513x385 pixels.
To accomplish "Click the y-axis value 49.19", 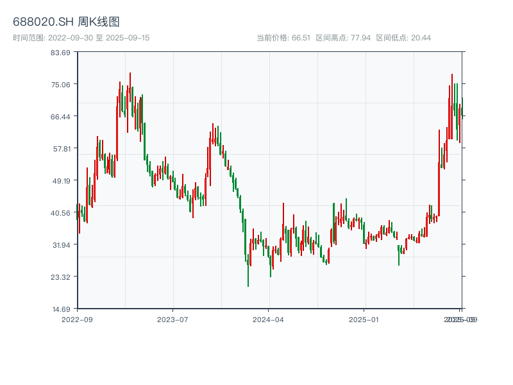I will [61, 181].
